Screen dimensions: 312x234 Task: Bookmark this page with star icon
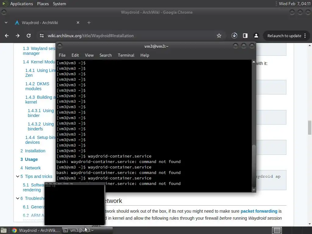(x=219, y=36)
